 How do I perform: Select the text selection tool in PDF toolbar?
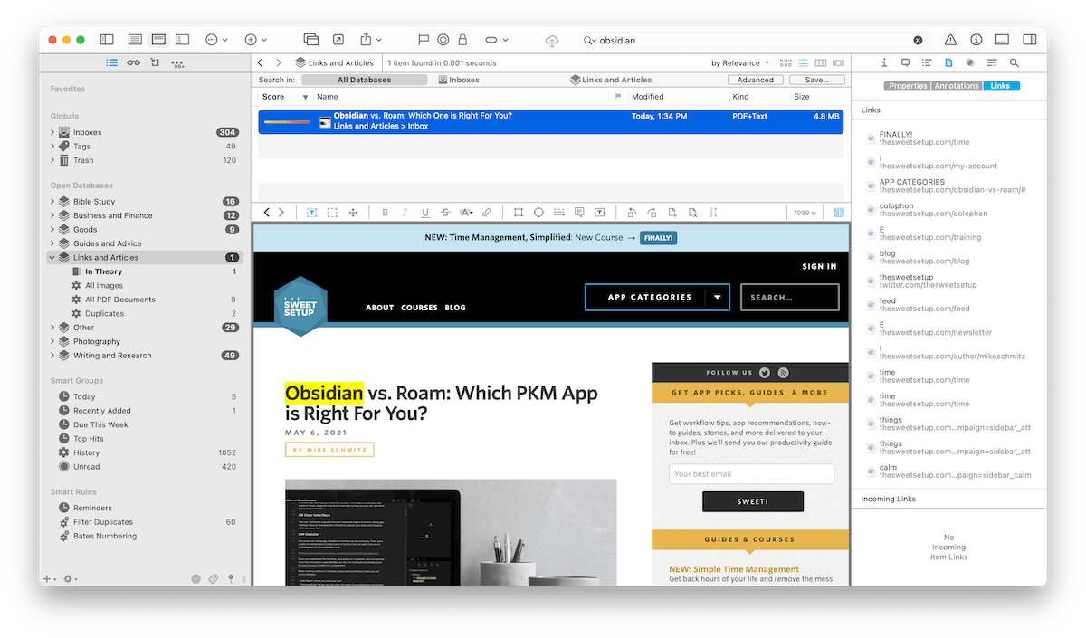coord(311,213)
